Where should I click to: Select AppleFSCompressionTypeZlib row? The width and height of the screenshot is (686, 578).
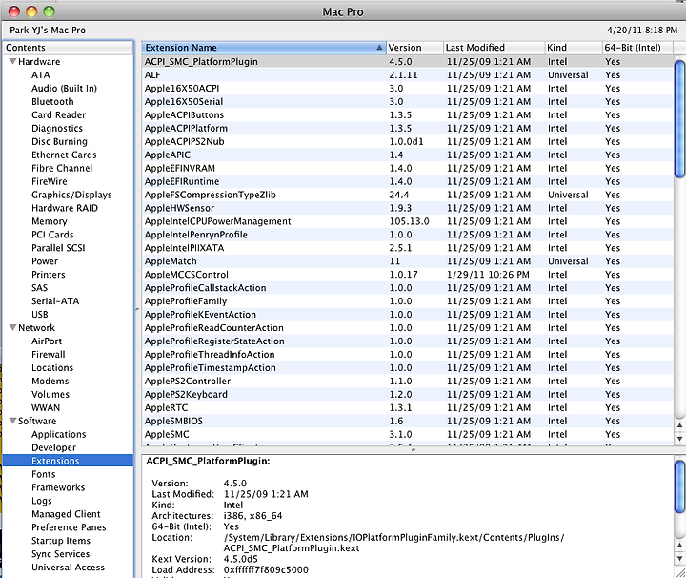pos(408,195)
